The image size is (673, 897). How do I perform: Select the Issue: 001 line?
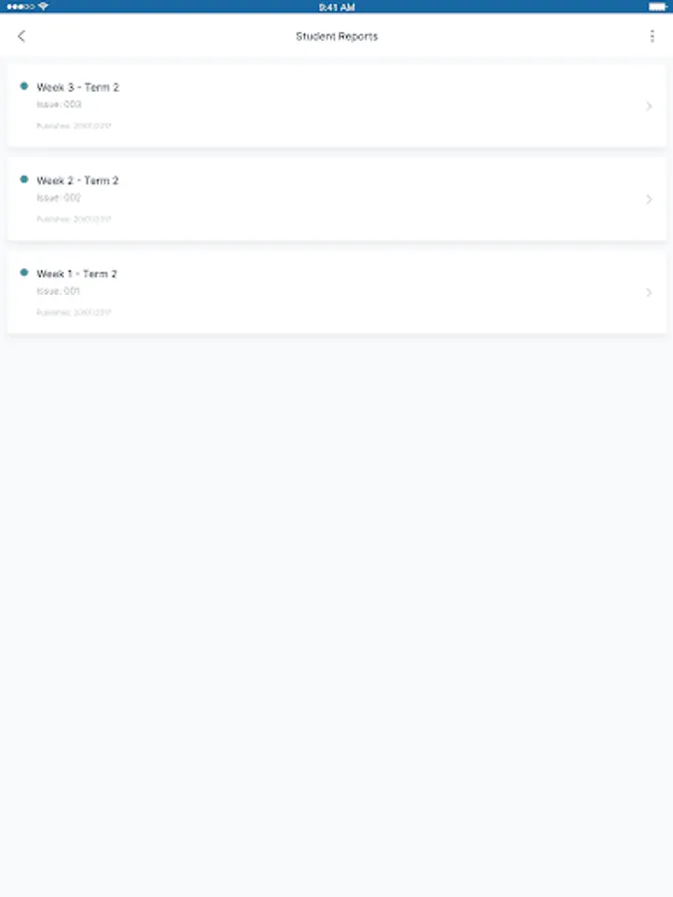tap(59, 291)
